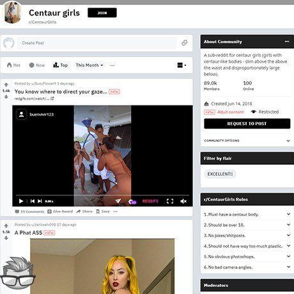Expand COMMUNITY OPTIONS section

tap(247, 141)
